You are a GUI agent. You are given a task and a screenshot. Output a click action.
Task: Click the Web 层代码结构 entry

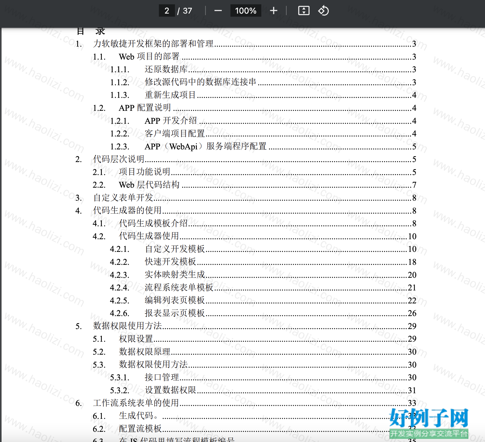(x=255, y=185)
